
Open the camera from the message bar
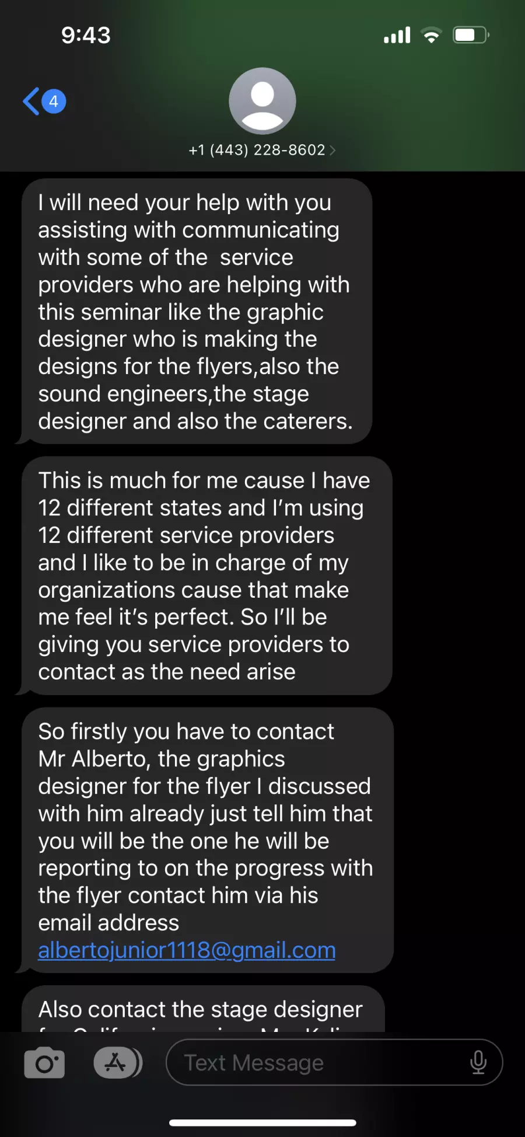point(44,1063)
